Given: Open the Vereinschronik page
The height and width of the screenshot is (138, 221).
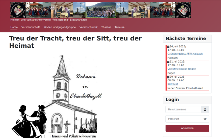Looking at the screenshot, I should click(x=88, y=27).
